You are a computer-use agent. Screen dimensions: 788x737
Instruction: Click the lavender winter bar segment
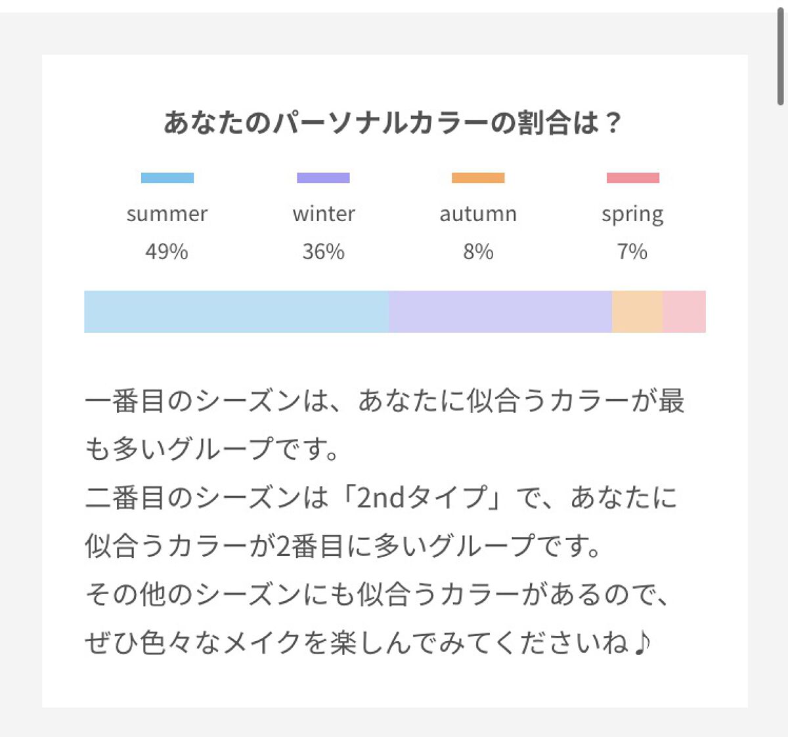coord(500,312)
